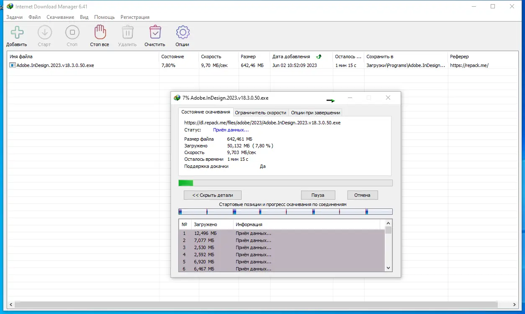Click the connections progress segment bar
The height and width of the screenshot is (314, 525).
[286, 211]
